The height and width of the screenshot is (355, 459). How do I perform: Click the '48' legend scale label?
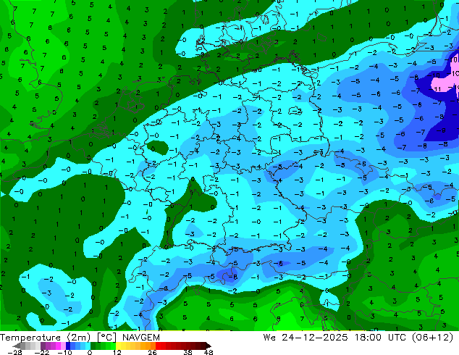point(209,352)
